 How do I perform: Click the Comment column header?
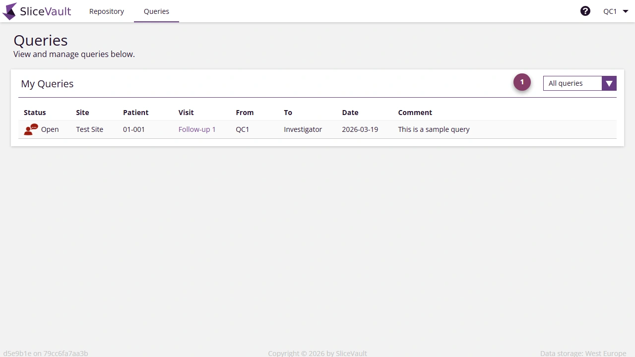click(x=415, y=113)
